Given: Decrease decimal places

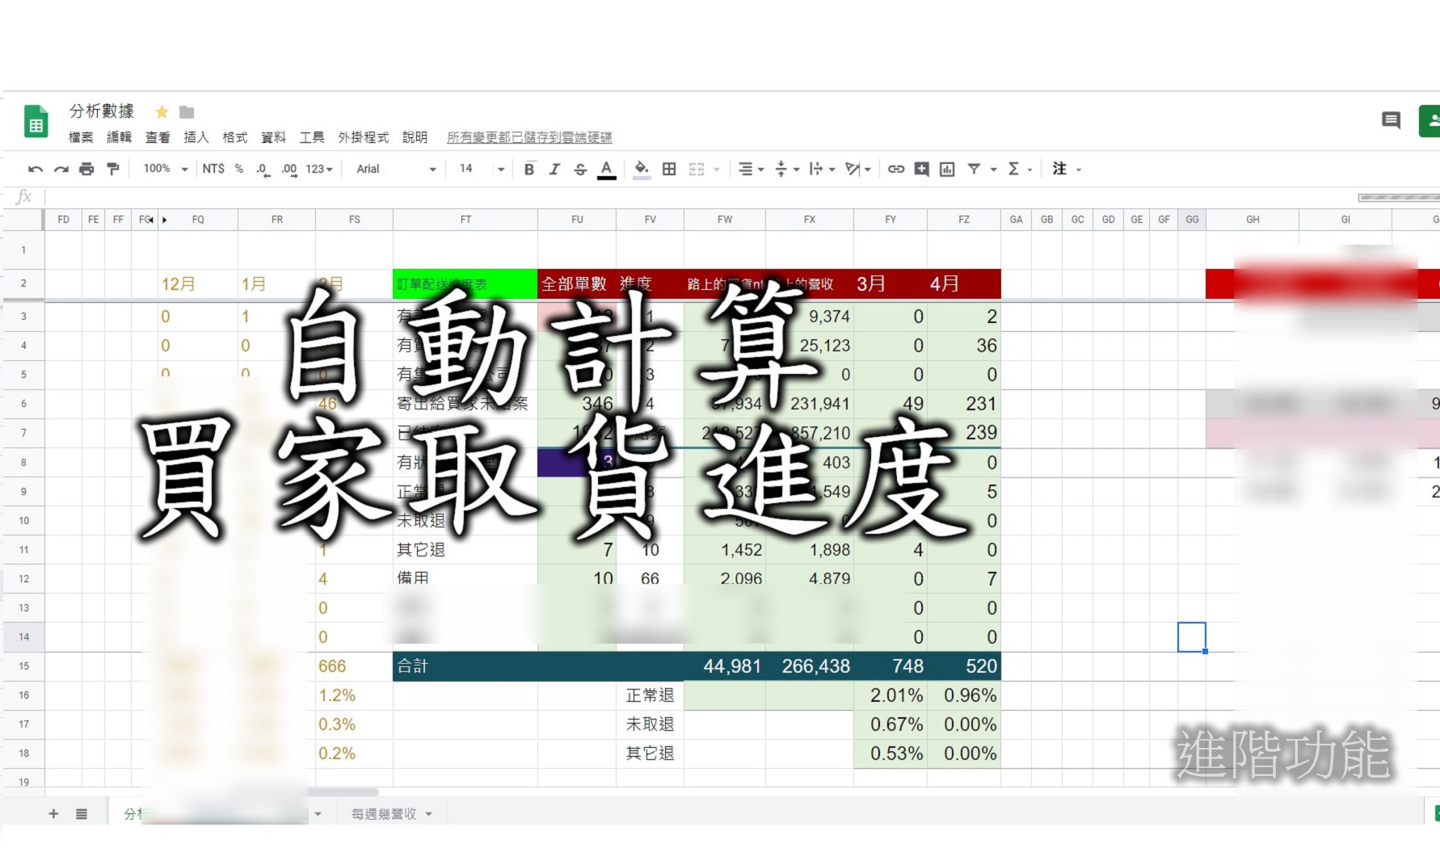Looking at the screenshot, I should click(x=260, y=169).
